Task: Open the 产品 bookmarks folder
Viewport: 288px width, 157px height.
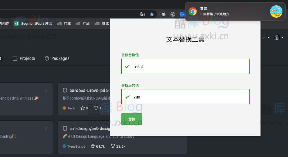Action: click(83, 24)
